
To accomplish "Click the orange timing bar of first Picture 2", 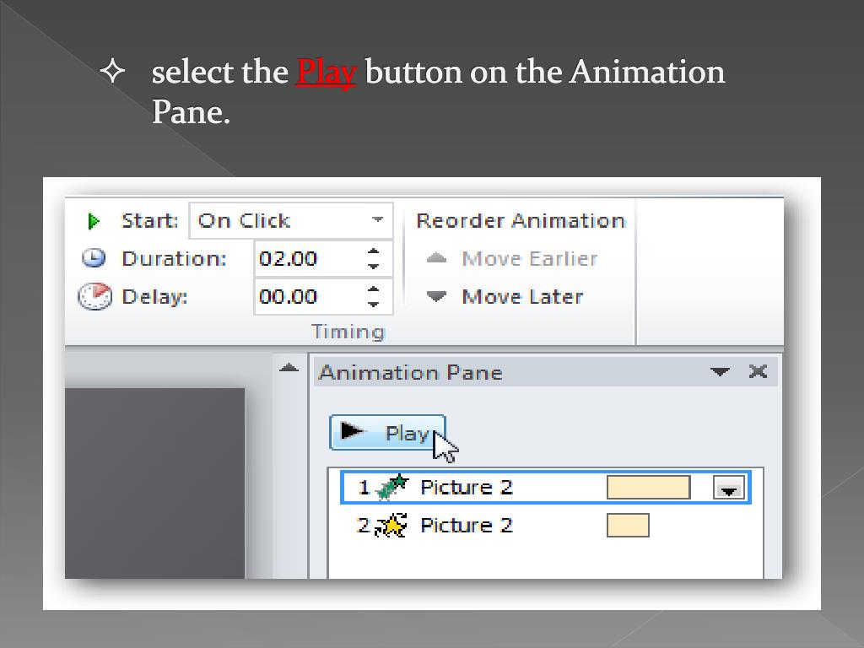I will coord(649,487).
